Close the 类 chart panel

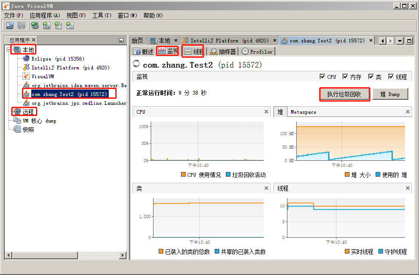(x=266, y=188)
